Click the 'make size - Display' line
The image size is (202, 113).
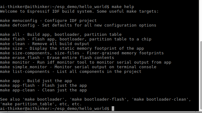(72, 48)
